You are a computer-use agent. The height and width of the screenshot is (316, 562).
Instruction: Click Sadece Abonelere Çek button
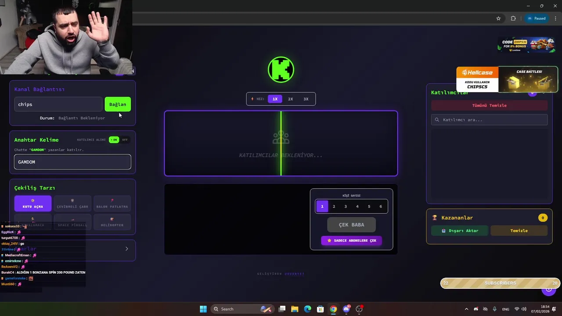(351, 241)
